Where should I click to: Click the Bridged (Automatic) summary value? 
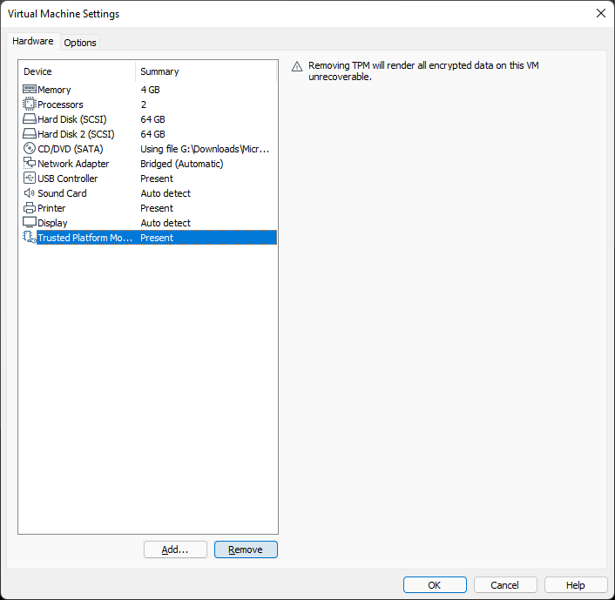pos(182,164)
